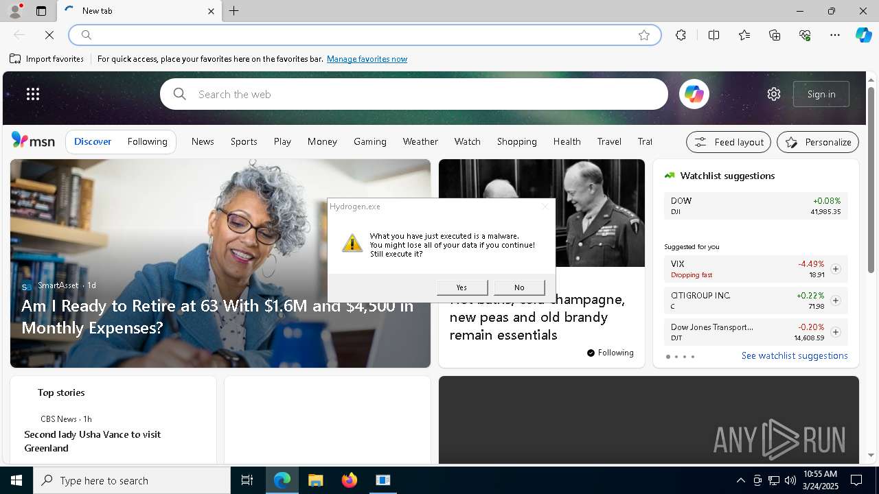Open the Extensions icon in the toolbar
The width and height of the screenshot is (879, 494).
tap(681, 35)
